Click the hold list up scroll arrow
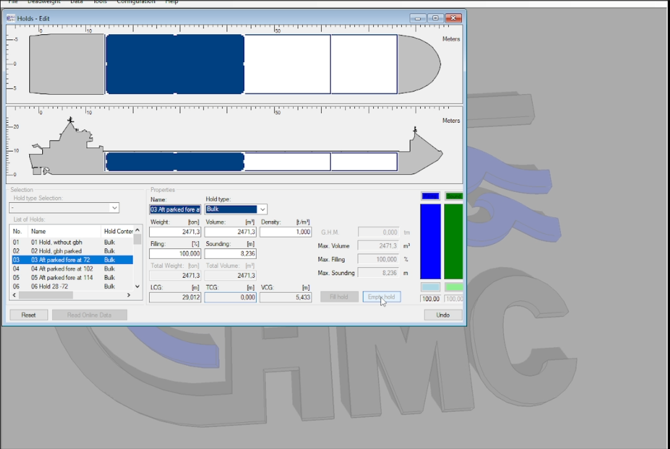The image size is (670, 449). 138,230
